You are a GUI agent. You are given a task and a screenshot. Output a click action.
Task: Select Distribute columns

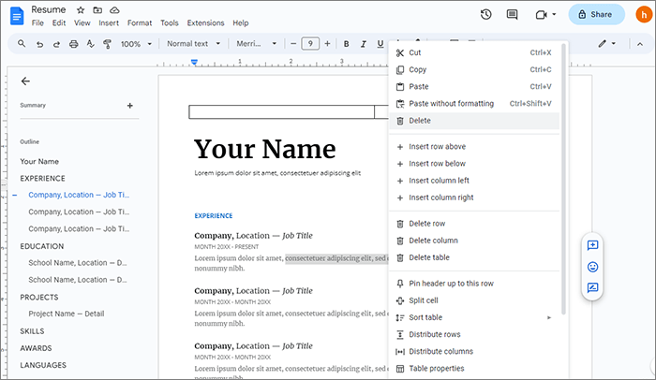point(474,352)
